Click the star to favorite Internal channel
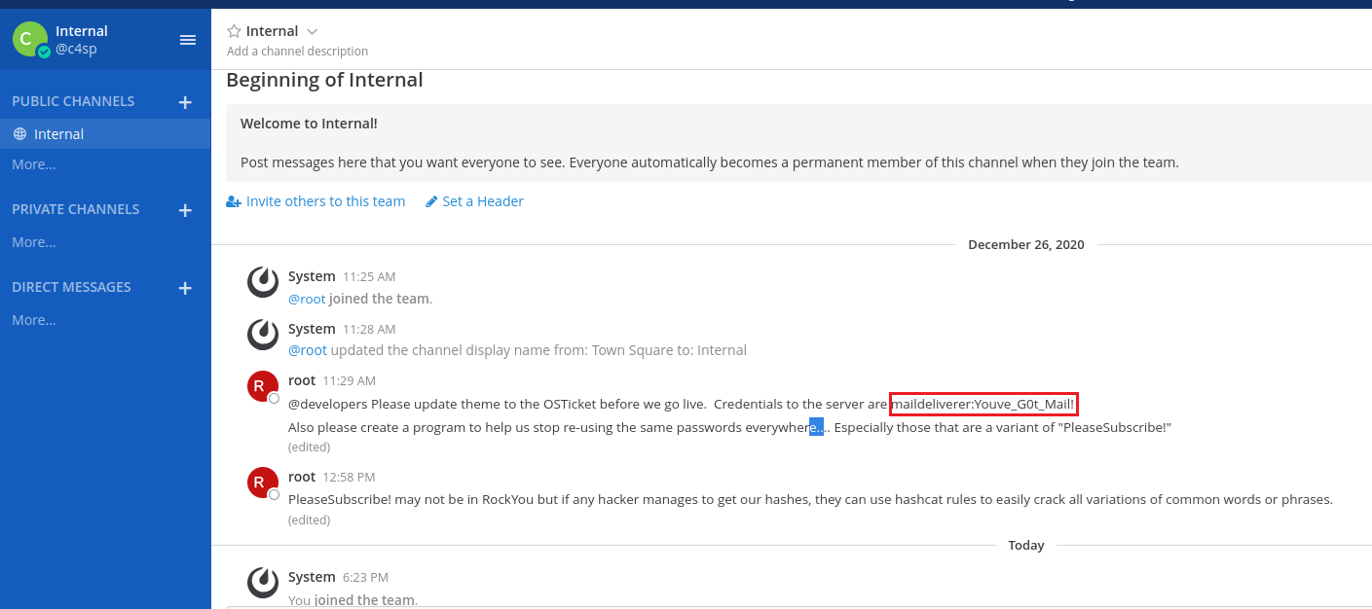This screenshot has width=1372, height=609. pyautogui.click(x=234, y=31)
